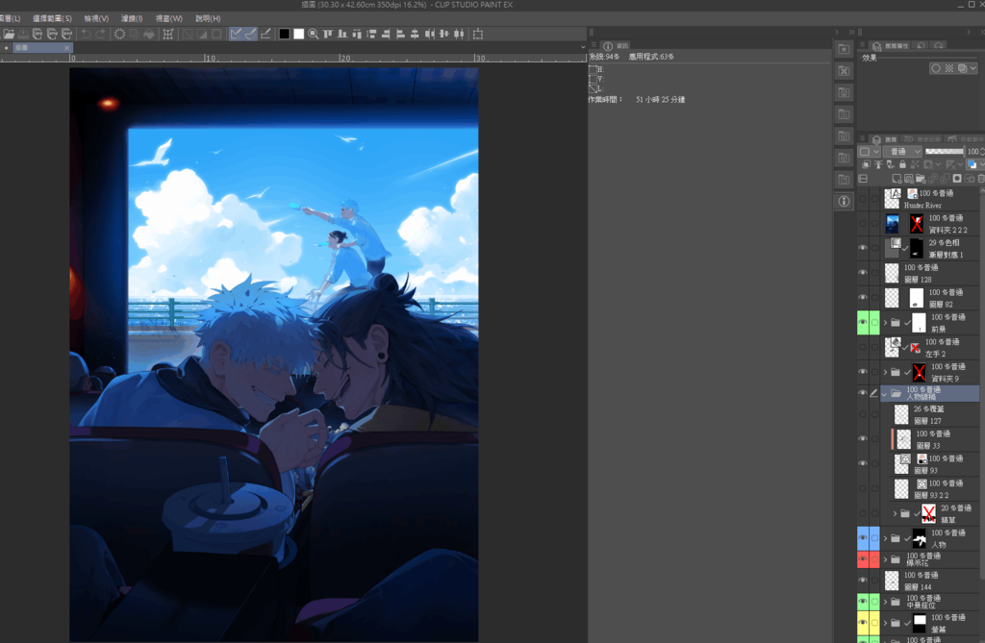Viewport: 985px width, 643px height.
Task: Select the 左手 2 layer row
Action: pyautogui.click(x=930, y=347)
